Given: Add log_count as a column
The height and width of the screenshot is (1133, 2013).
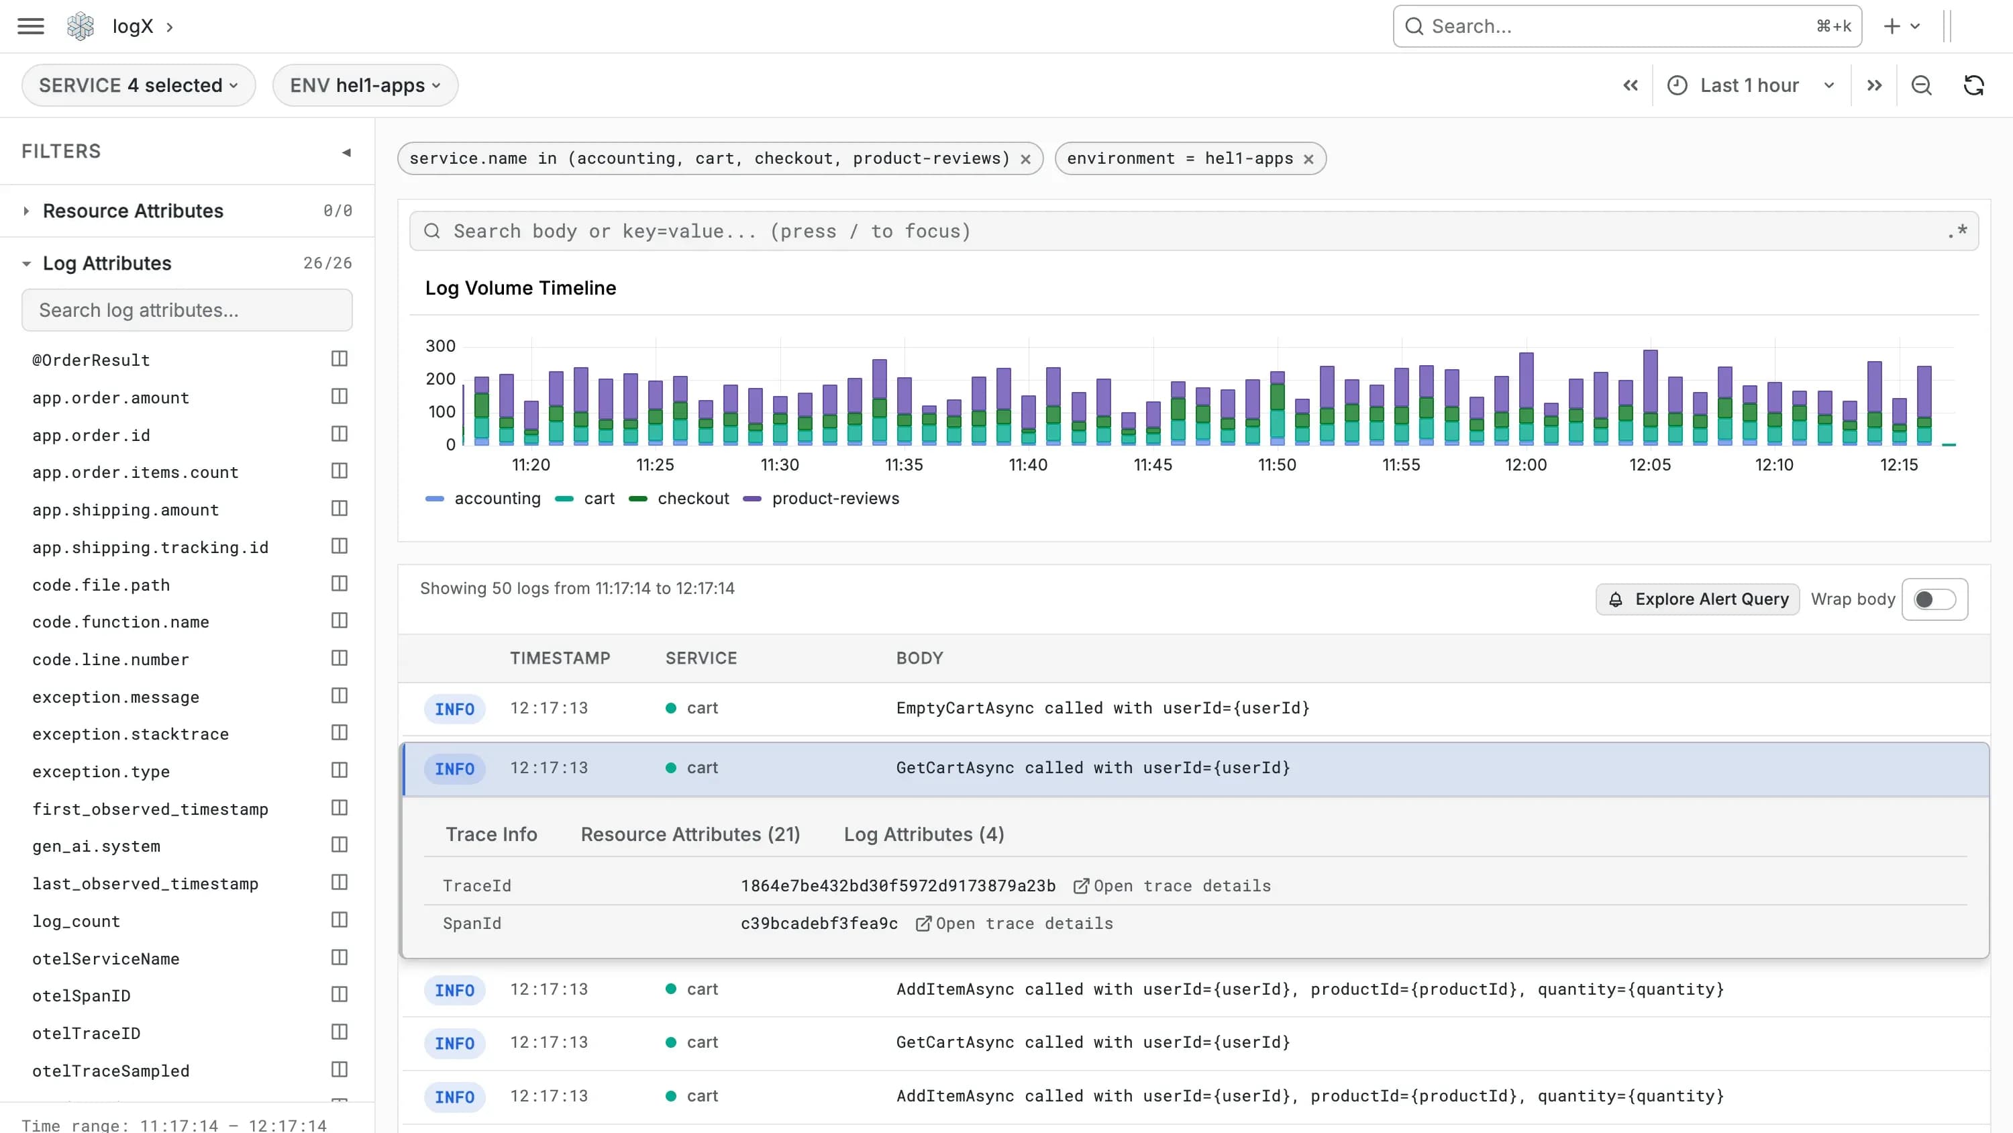Looking at the screenshot, I should [x=339, y=920].
